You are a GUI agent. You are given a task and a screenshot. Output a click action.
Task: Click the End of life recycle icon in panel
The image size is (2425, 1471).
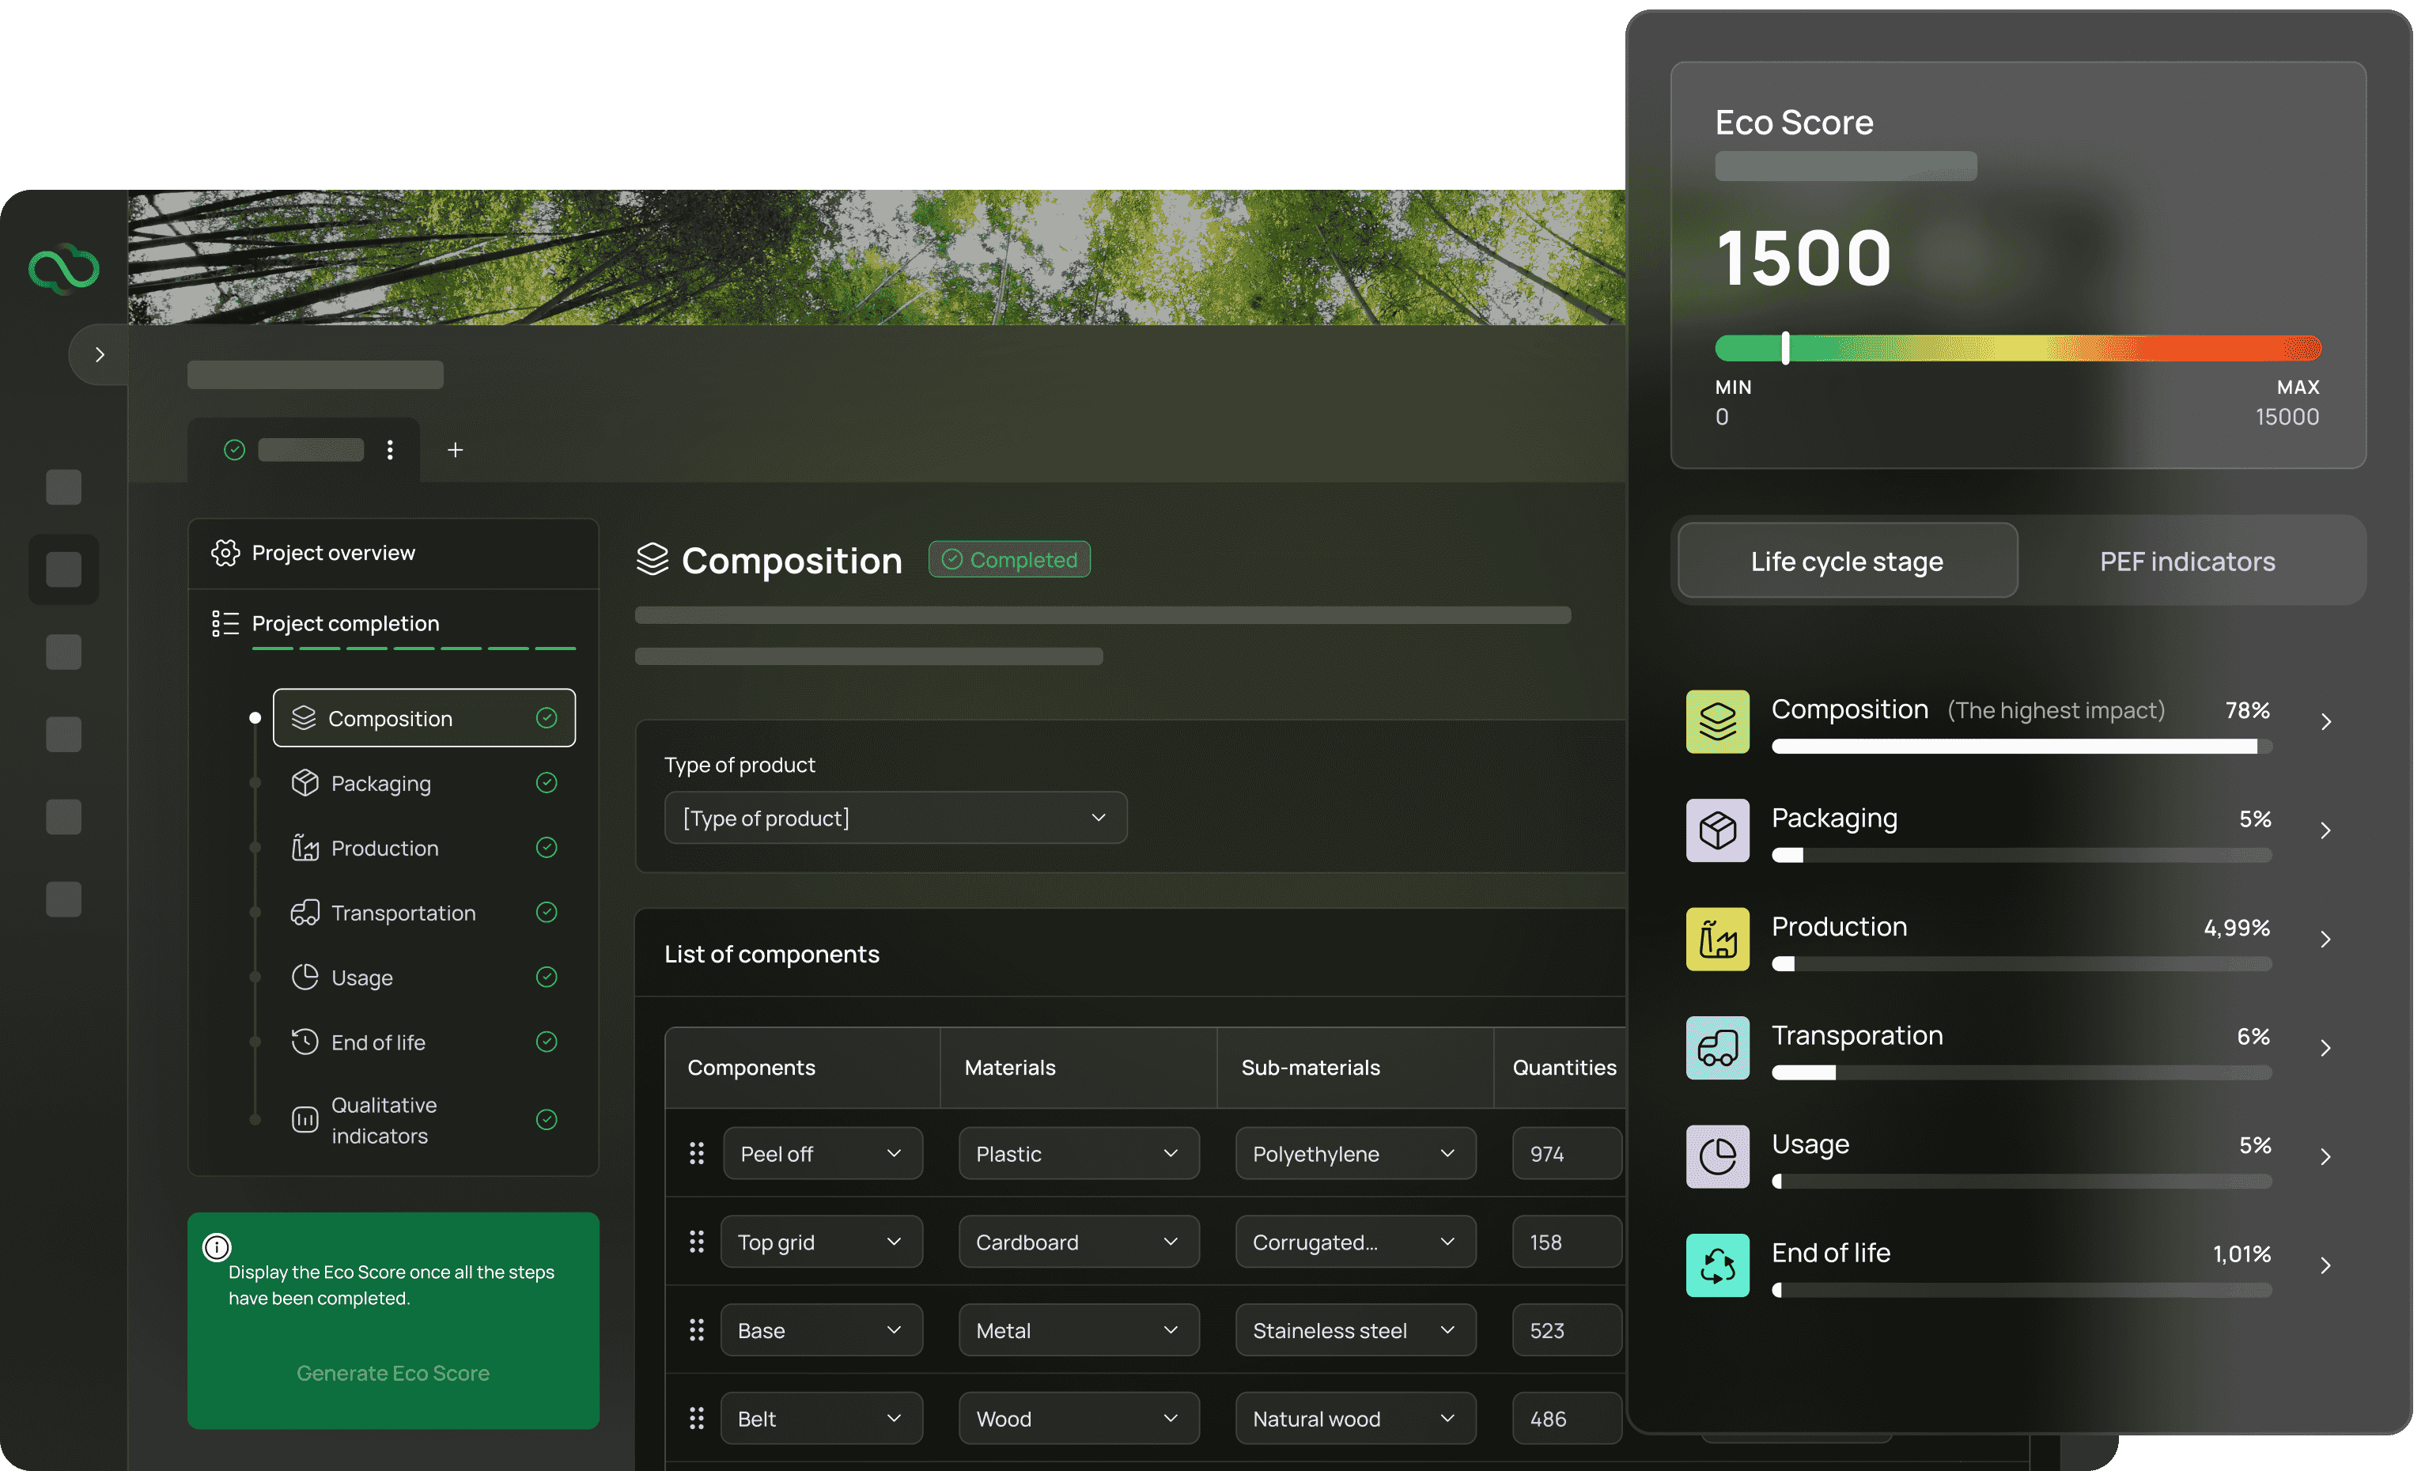1717,1265
